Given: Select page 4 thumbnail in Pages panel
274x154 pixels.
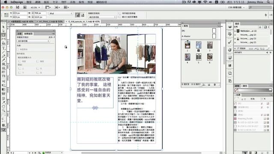Looking at the screenshot, I should tap(188, 57).
